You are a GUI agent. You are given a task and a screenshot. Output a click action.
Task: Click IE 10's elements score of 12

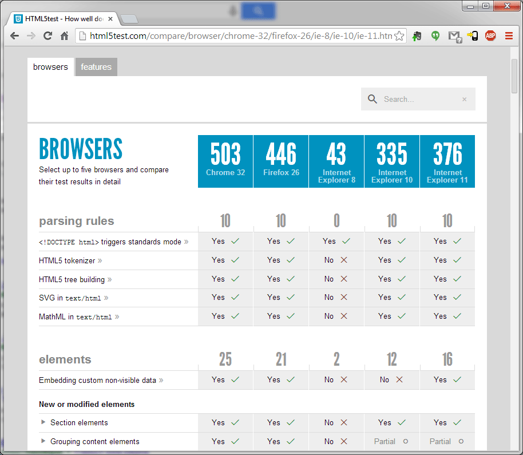(x=392, y=359)
